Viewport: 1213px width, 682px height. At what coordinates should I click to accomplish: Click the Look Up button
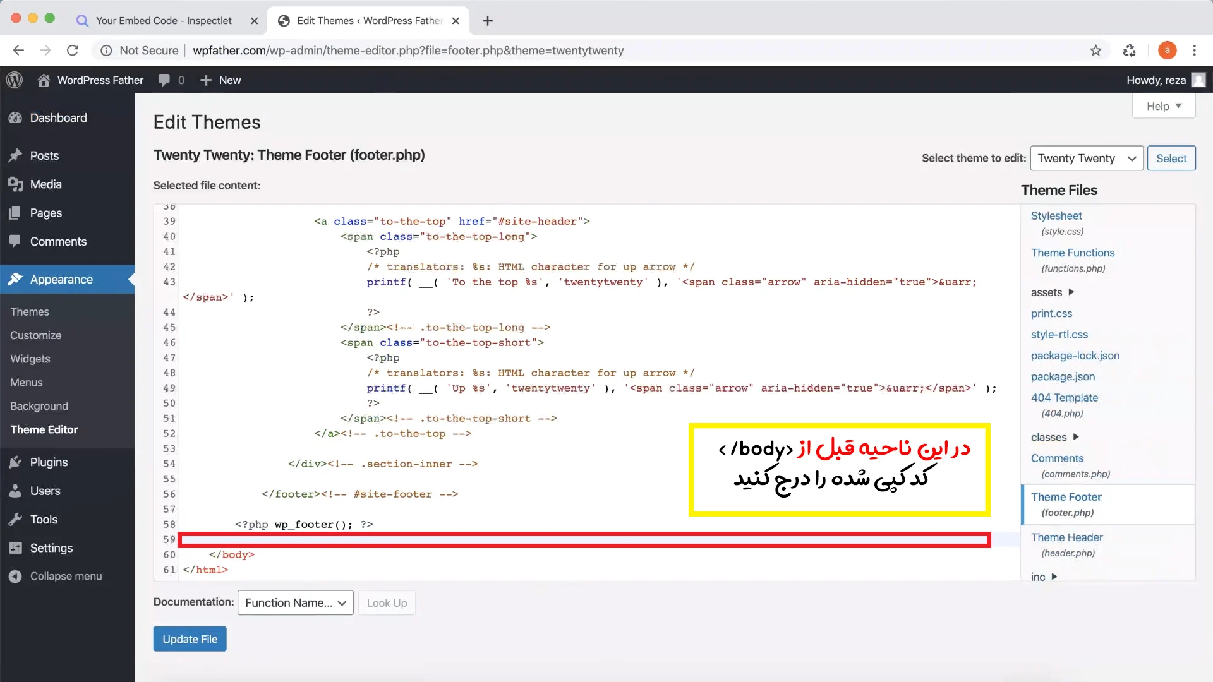pos(387,603)
